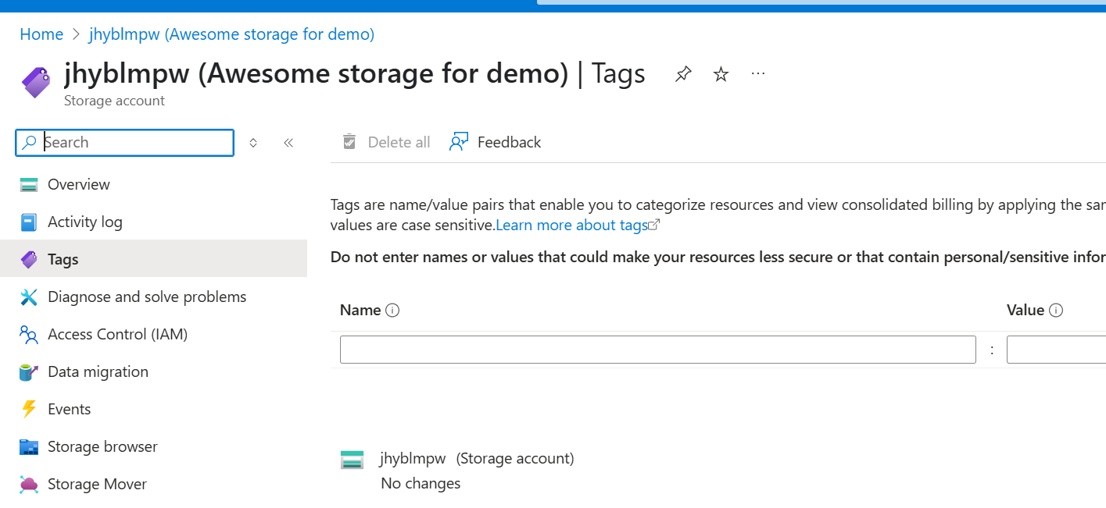Click the info icon next to Value
This screenshot has width=1106, height=508.
coord(1056,311)
